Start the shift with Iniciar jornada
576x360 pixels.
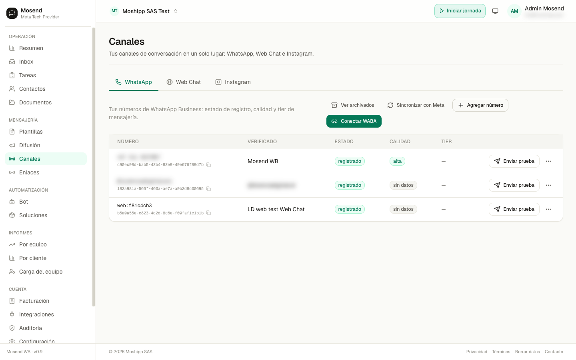coord(460,11)
